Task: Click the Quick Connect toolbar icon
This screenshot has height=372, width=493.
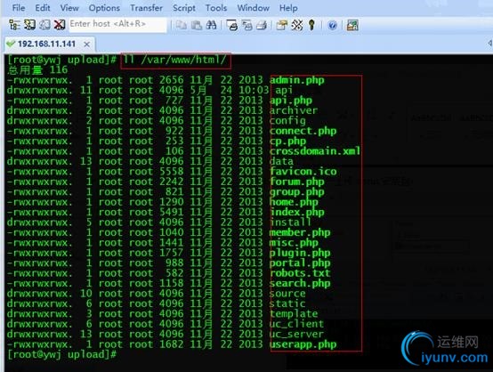Action: coord(29,25)
